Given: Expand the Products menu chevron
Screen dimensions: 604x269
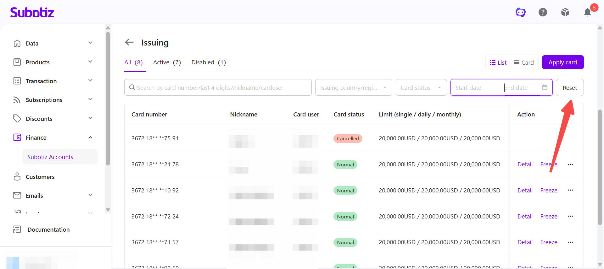Looking at the screenshot, I should 90,62.
